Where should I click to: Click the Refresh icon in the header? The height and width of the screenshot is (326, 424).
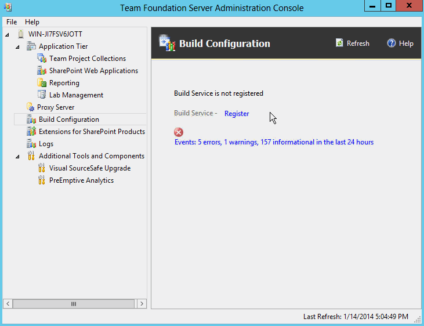pyautogui.click(x=339, y=43)
